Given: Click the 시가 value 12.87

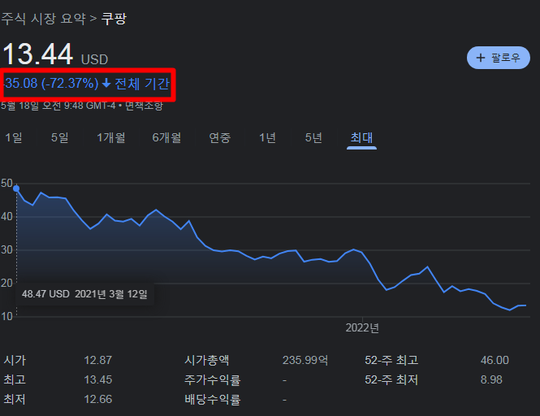Looking at the screenshot, I should tap(98, 360).
